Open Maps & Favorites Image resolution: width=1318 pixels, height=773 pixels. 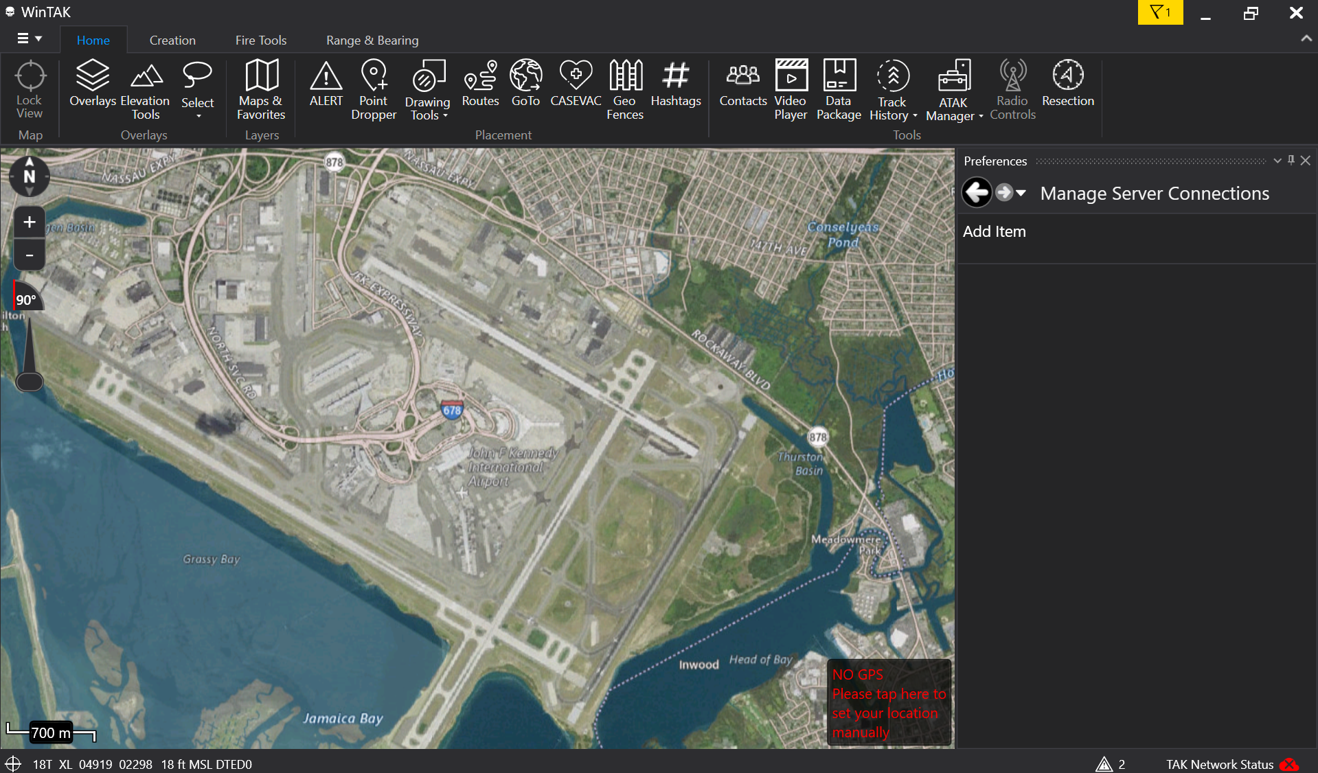pos(261,90)
